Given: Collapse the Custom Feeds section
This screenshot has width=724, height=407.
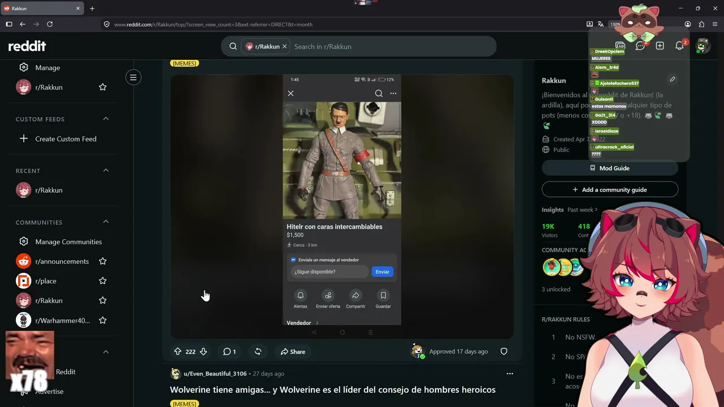Looking at the screenshot, I should point(106,119).
